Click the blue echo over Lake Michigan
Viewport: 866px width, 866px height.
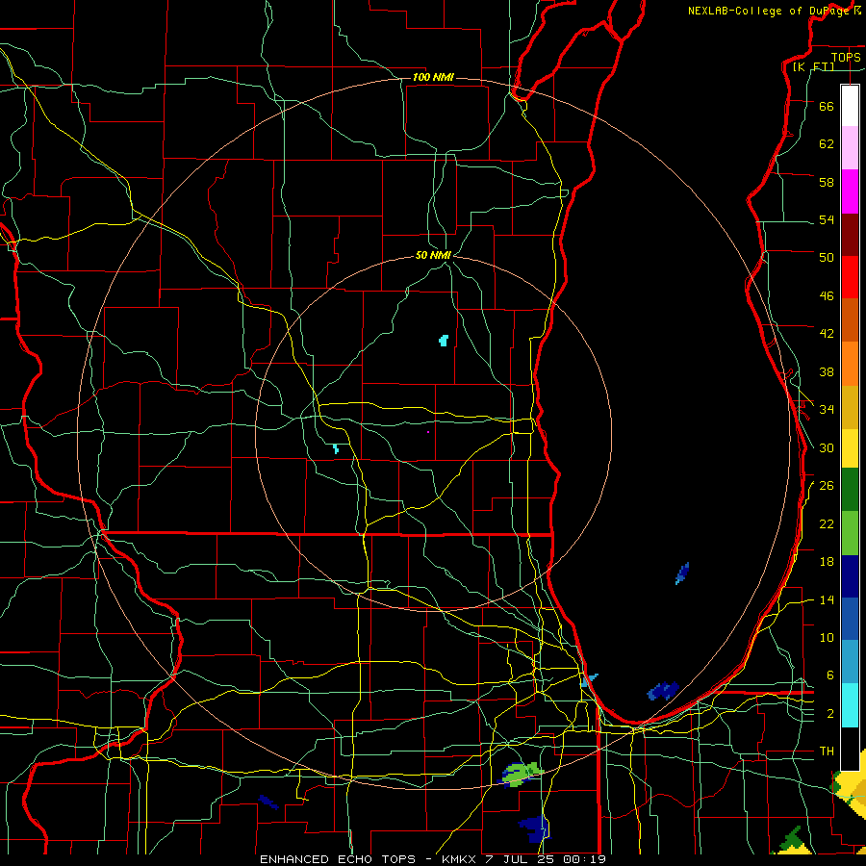point(682,573)
